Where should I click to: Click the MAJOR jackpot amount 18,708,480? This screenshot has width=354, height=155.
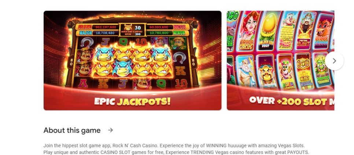coord(106,33)
